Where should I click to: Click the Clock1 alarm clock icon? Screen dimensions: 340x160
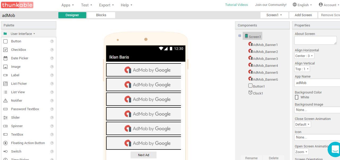tap(250, 93)
